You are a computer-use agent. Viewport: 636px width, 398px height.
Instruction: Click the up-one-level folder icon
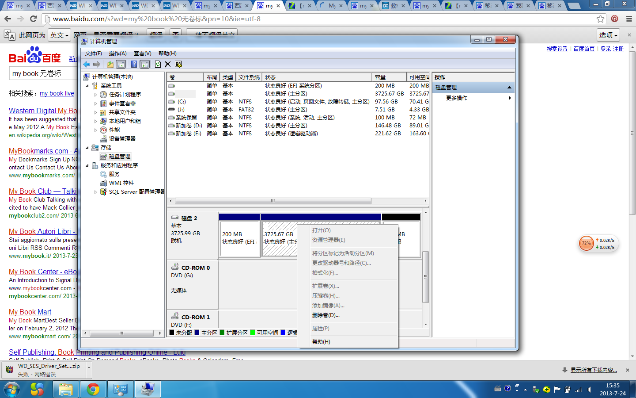[110, 64]
